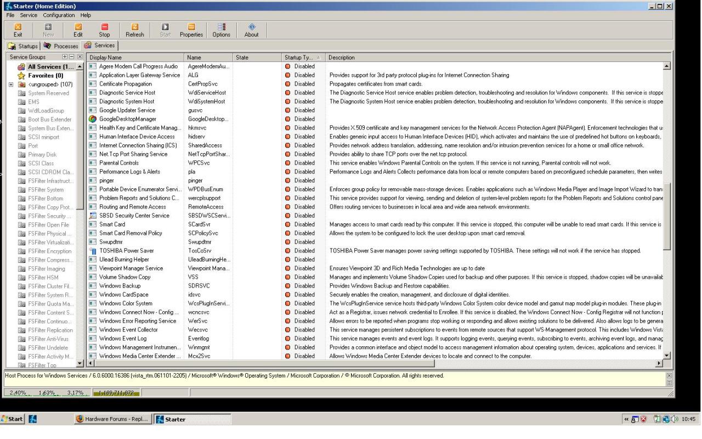Click the TOSHIBA Power Saver service icon
Image resolution: width=702 pixels, height=439 pixels.
point(93,251)
